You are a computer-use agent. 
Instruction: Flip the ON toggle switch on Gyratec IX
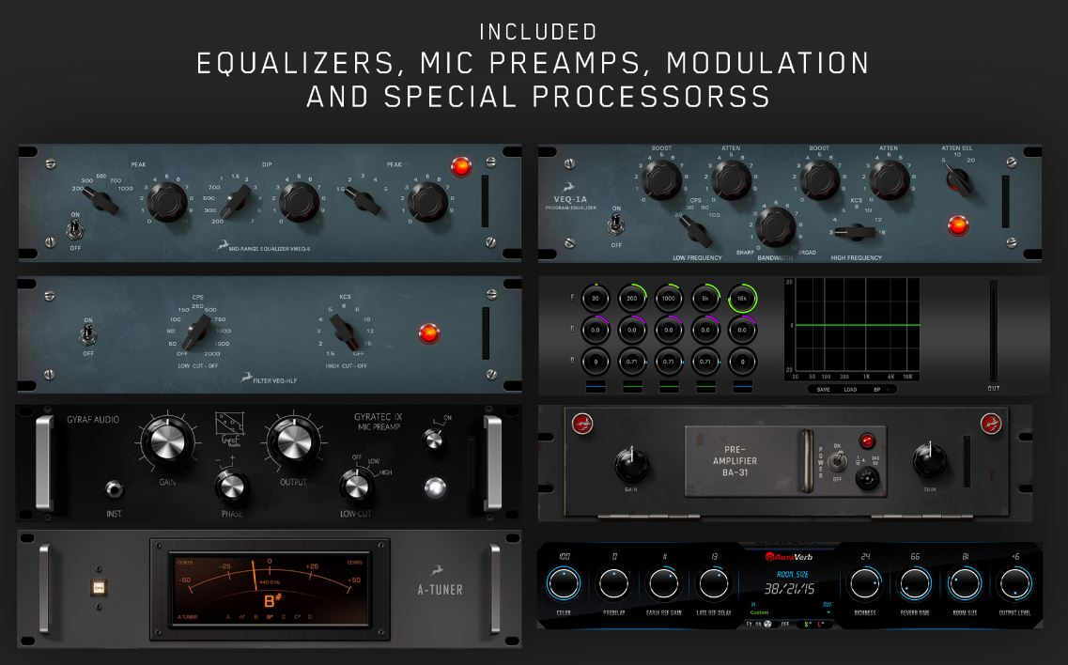click(433, 440)
